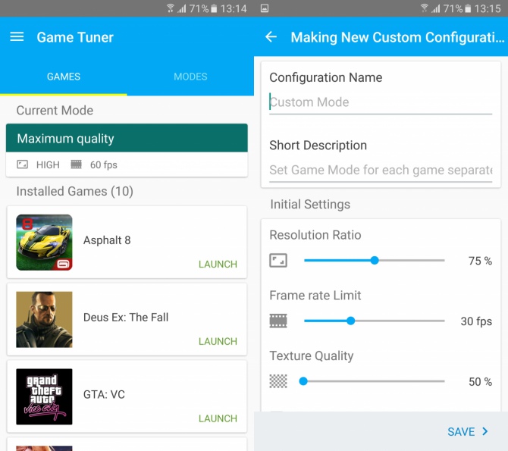This screenshot has height=451, width=508.
Task: Adjust the Frame rate Limit slider handle
Action: click(350, 321)
